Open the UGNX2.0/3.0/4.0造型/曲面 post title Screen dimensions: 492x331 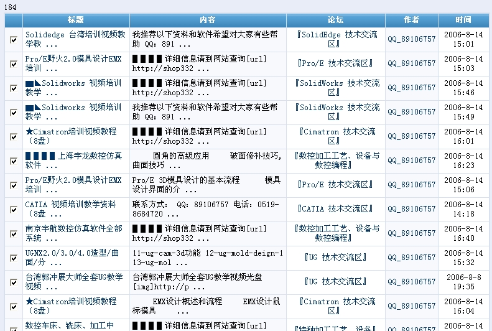click(x=72, y=258)
